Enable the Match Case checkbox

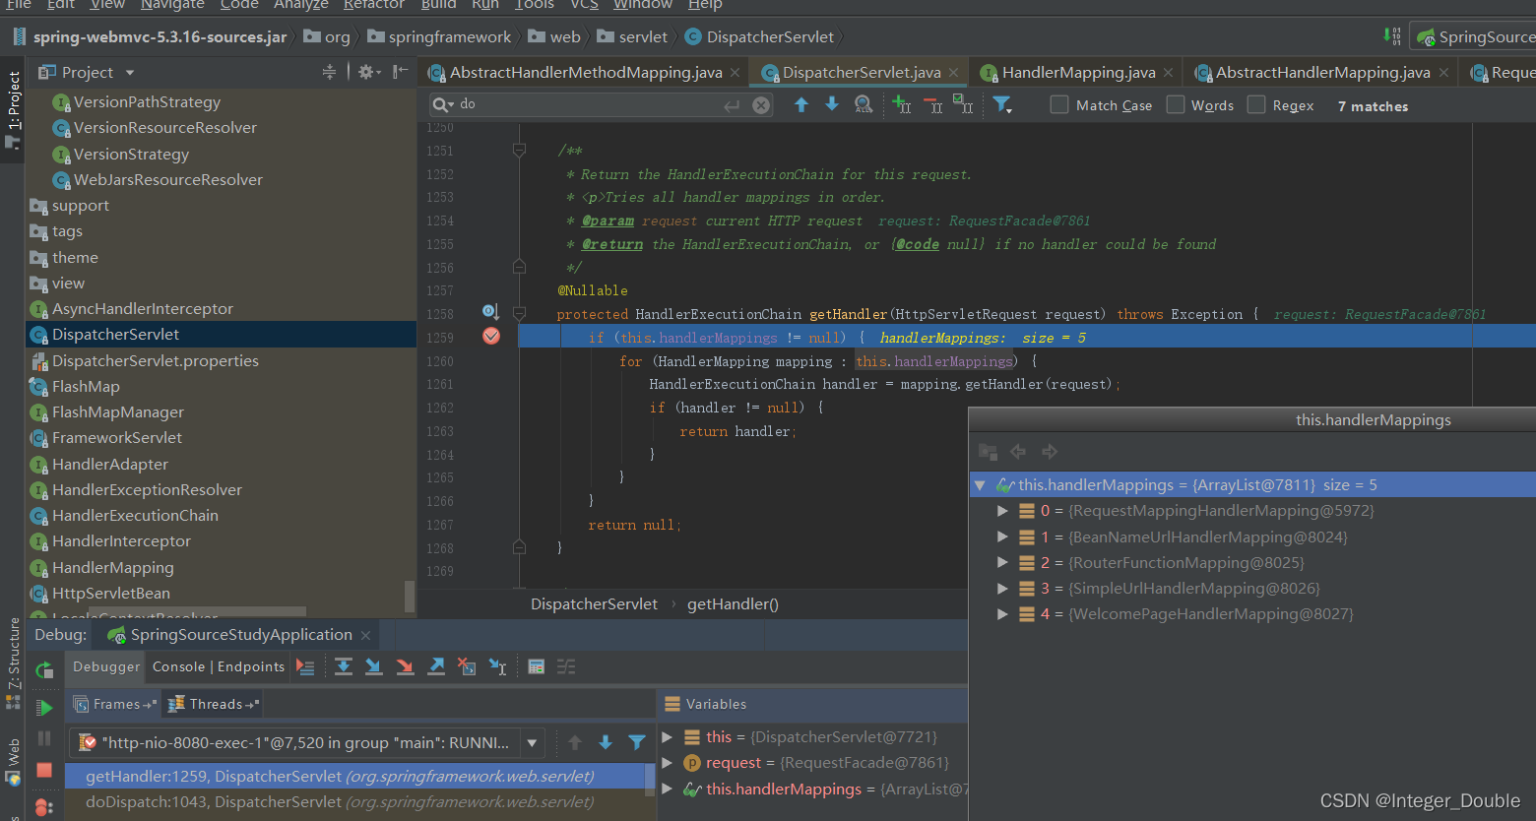(x=1059, y=105)
